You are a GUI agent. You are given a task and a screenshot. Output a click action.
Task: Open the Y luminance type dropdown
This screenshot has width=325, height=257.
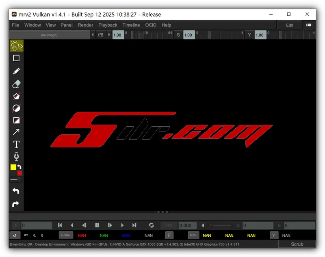coord(274,235)
